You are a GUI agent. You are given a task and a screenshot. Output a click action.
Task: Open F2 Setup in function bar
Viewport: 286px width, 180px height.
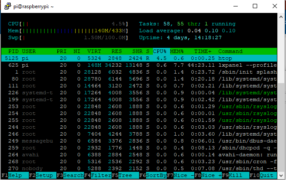coord(44,176)
